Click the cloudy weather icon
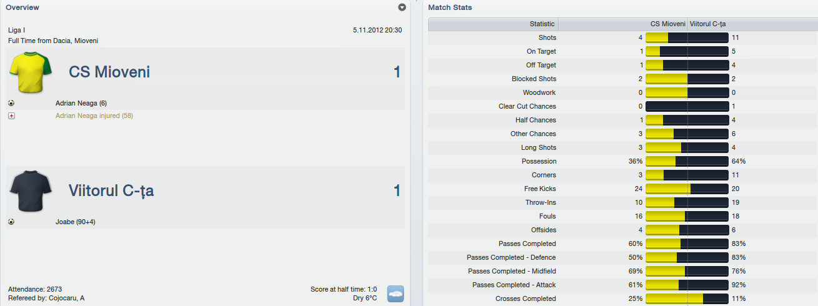The image size is (818, 306). 396,294
